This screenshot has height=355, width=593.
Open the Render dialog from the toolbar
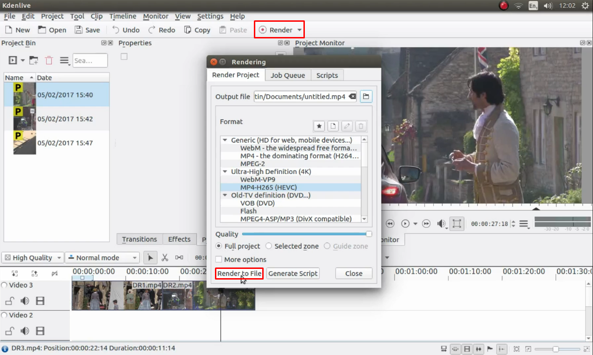276,29
